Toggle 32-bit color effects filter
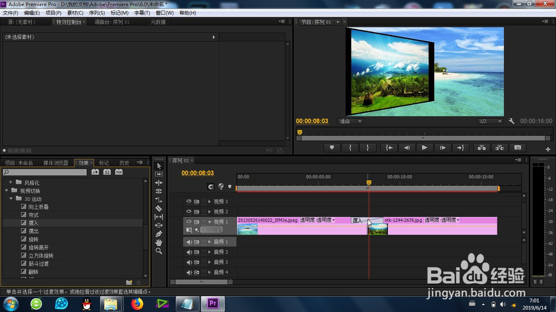This screenshot has height=312, width=556. click(x=107, y=172)
